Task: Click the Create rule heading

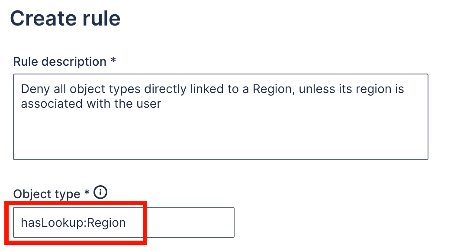Action: pyautogui.click(x=66, y=18)
